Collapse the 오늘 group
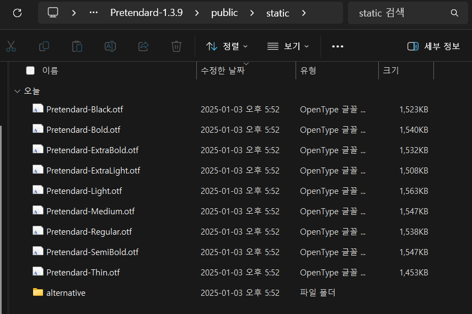Image resolution: width=472 pixels, height=314 pixels. pyautogui.click(x=17, y=91)
